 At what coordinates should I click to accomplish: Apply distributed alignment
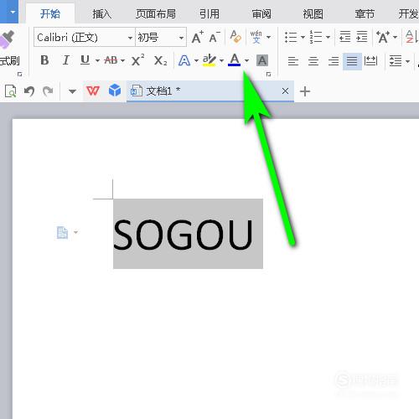pos(370,60)
